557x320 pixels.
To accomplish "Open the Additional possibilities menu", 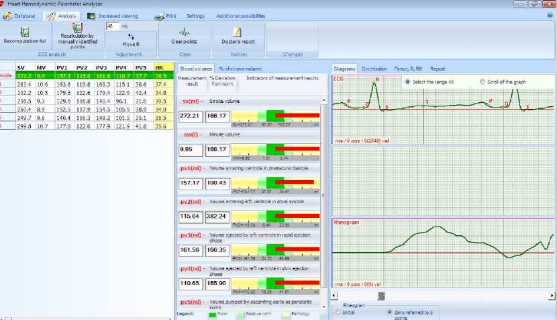I will 240,15.
